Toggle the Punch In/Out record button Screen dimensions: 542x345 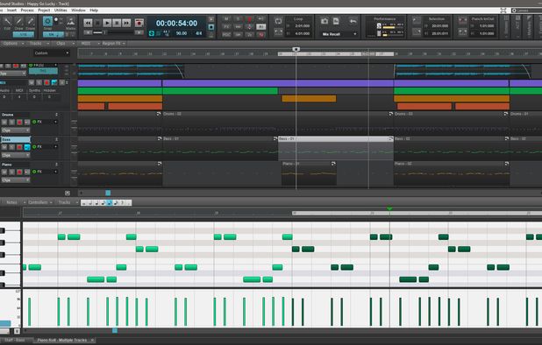click(x=462, y=21)
